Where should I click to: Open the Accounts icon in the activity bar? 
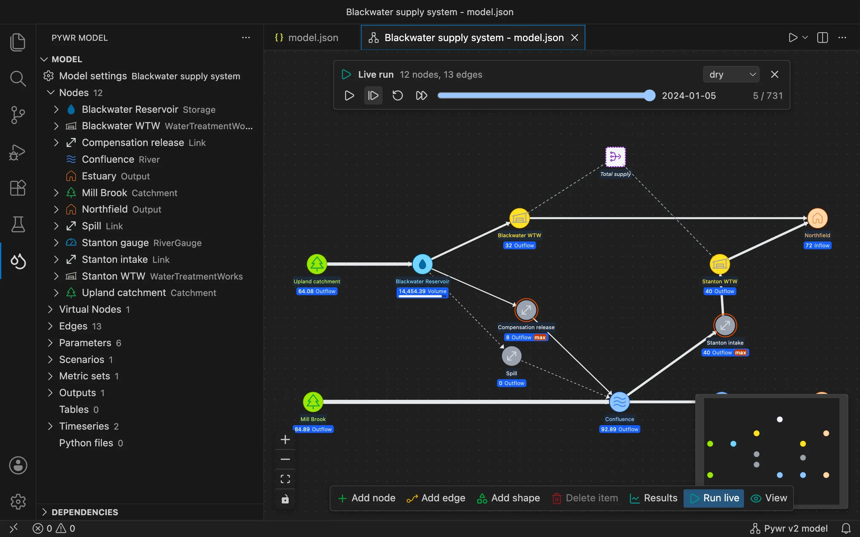click(x=18, y=465)
